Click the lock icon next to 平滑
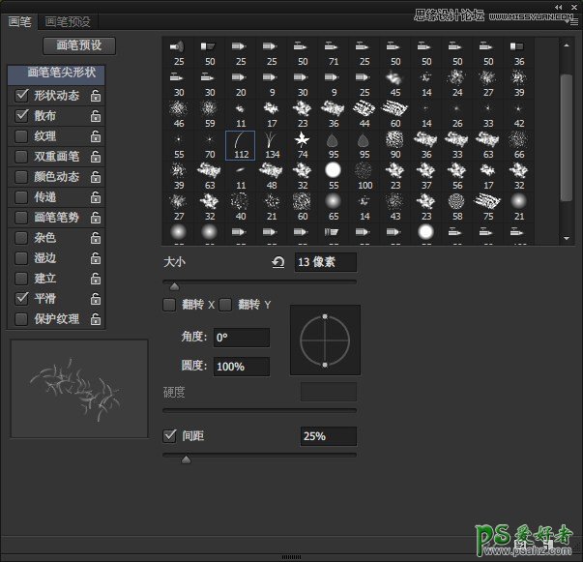Viewport: 583px width, 562px height. coord(96,299)
